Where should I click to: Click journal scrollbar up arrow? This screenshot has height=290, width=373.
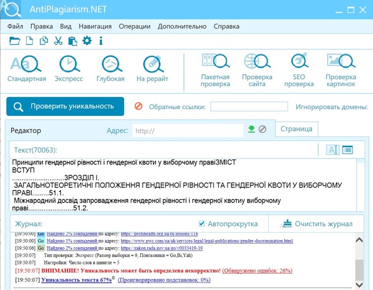pyautogui.click(x=359, y=240)
